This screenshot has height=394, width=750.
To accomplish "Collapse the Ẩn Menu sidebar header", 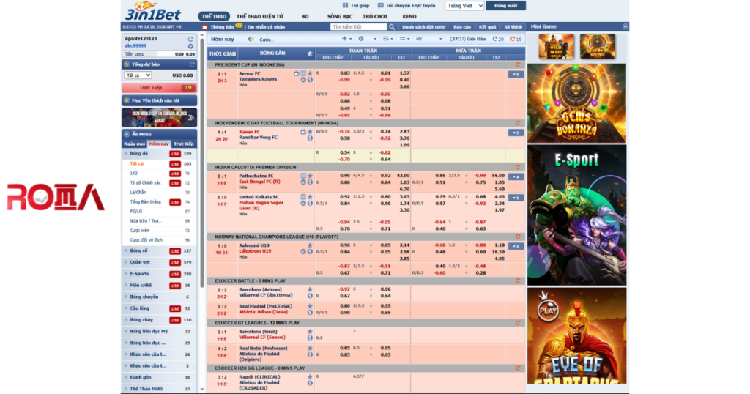I will click(x=159, y=134).
